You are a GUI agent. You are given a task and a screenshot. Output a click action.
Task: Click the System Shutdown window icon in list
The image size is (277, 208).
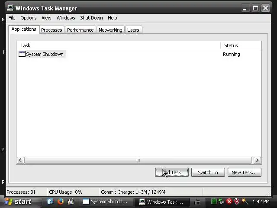point(22,54)
